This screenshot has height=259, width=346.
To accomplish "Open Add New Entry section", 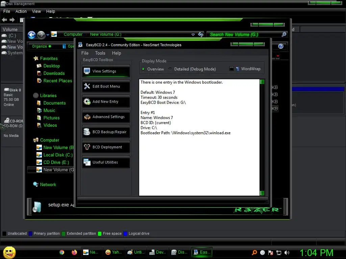I will click(x=106, y=101).
